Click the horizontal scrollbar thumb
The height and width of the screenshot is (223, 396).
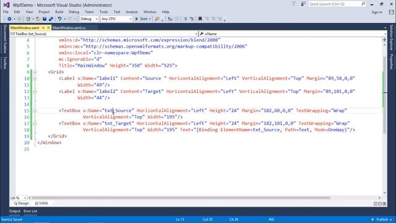click(181, 198)
